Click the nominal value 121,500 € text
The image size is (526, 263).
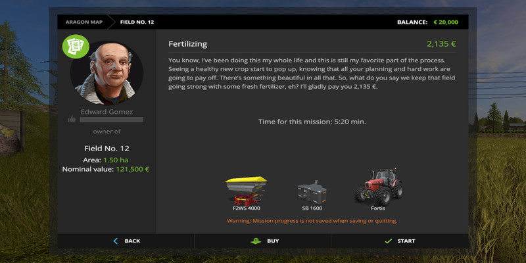(x=133, y=170)
